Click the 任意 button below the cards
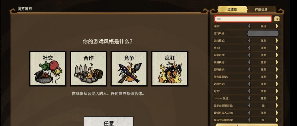297x126 pixels. pyautogui.click(x=109, y=121)
